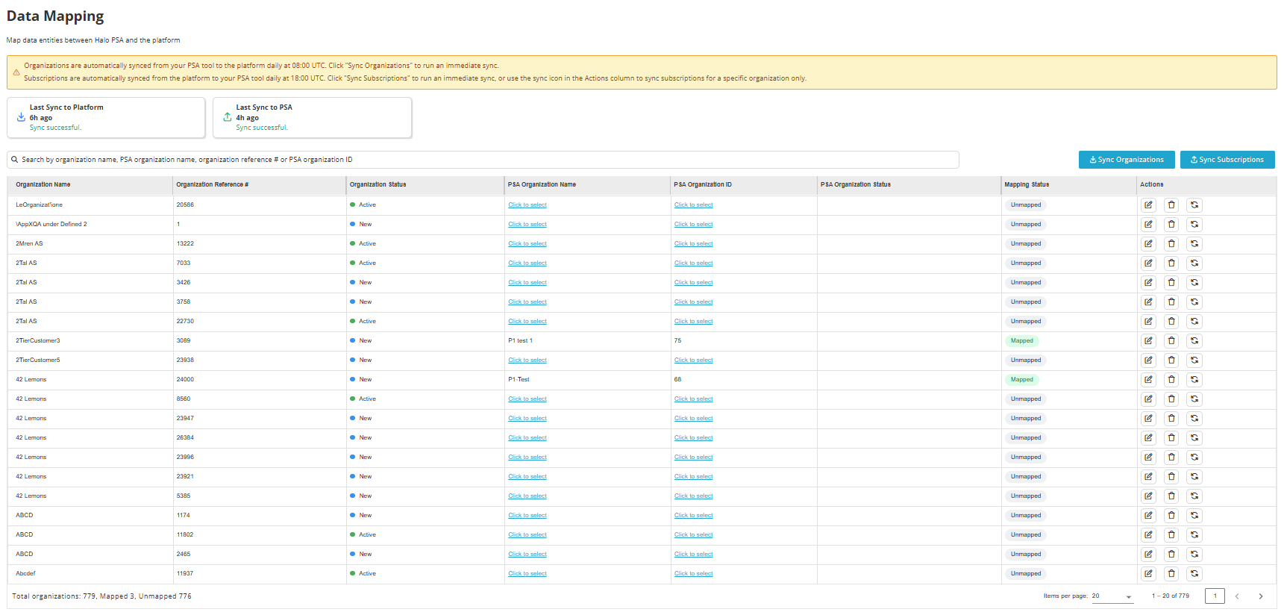Sync subscriptions for reference 20586 row

pos(1194,205)
